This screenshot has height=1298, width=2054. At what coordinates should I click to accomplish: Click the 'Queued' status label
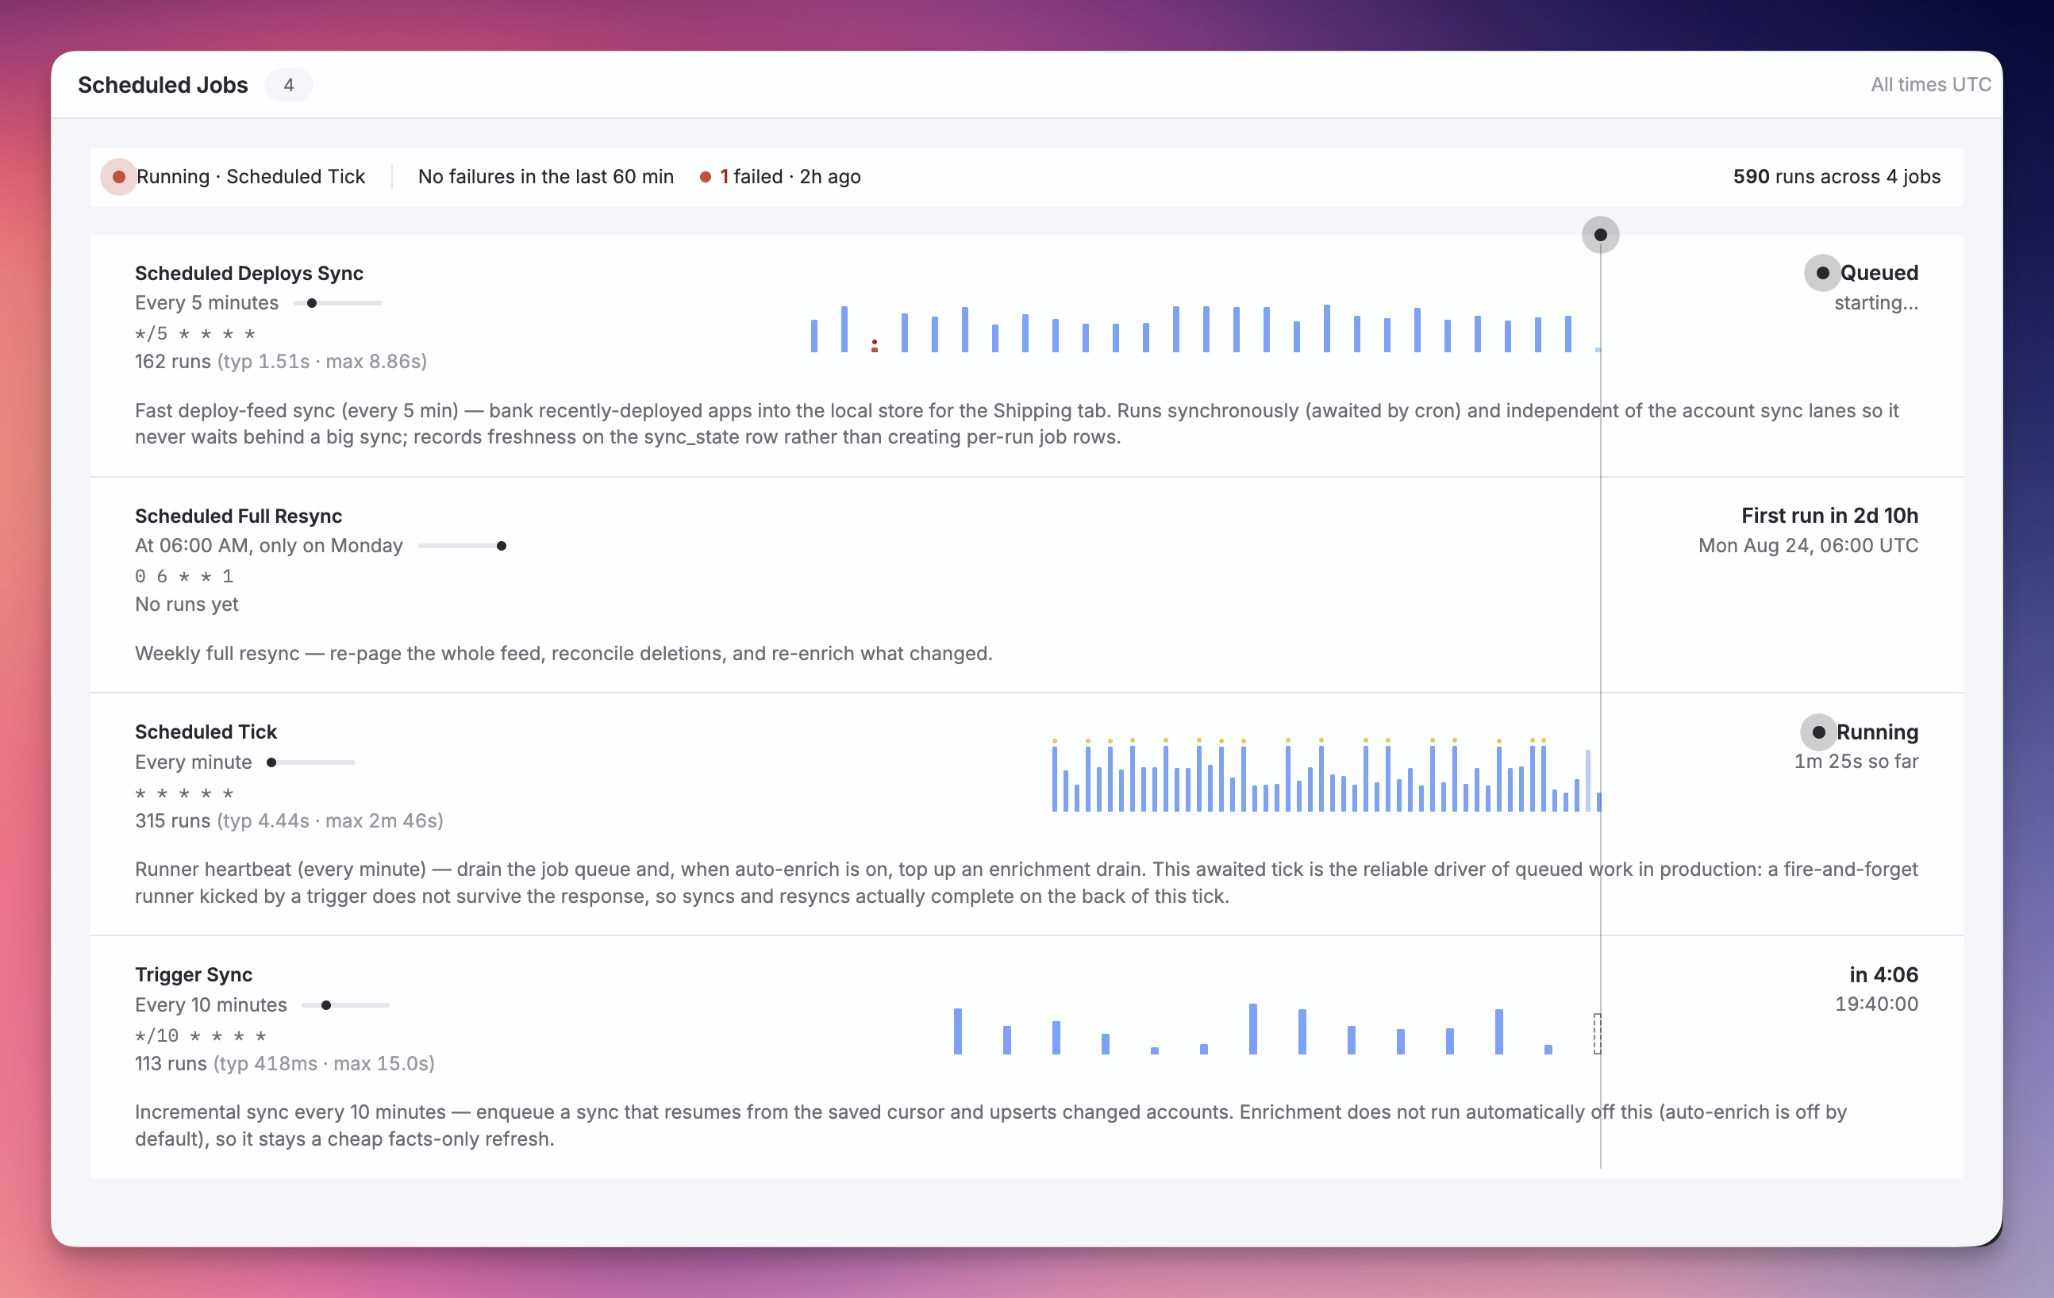click(x=1879, y=273)
